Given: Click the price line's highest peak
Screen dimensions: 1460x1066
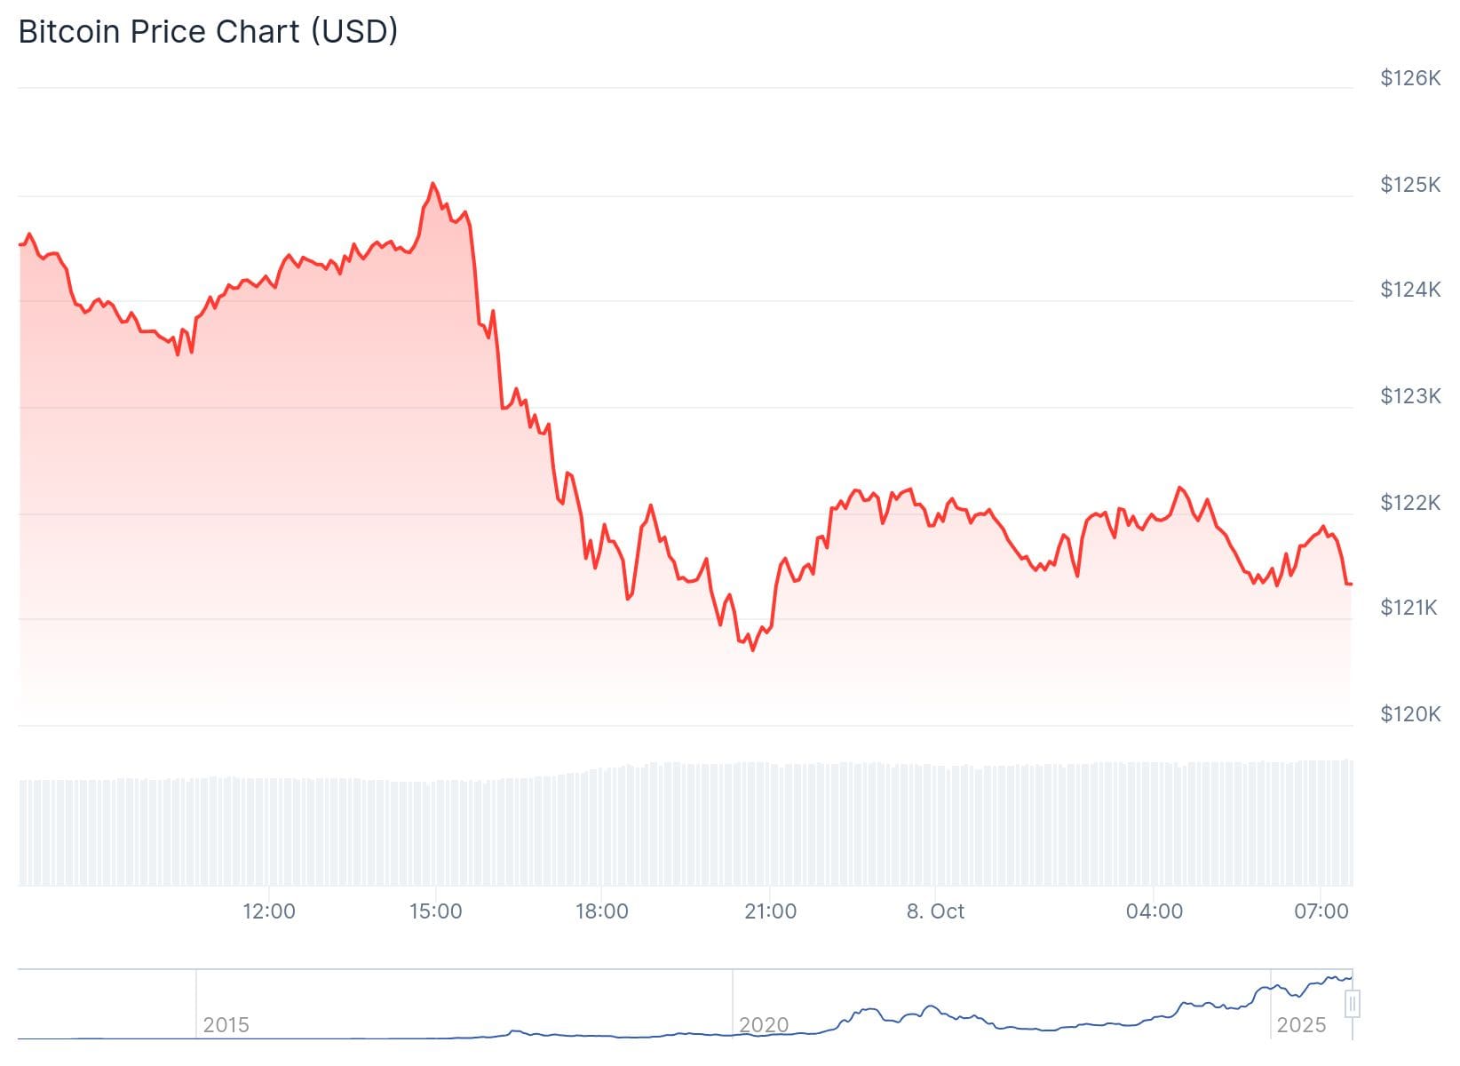Looking at the screenshot, I should [x=432, y=184].
